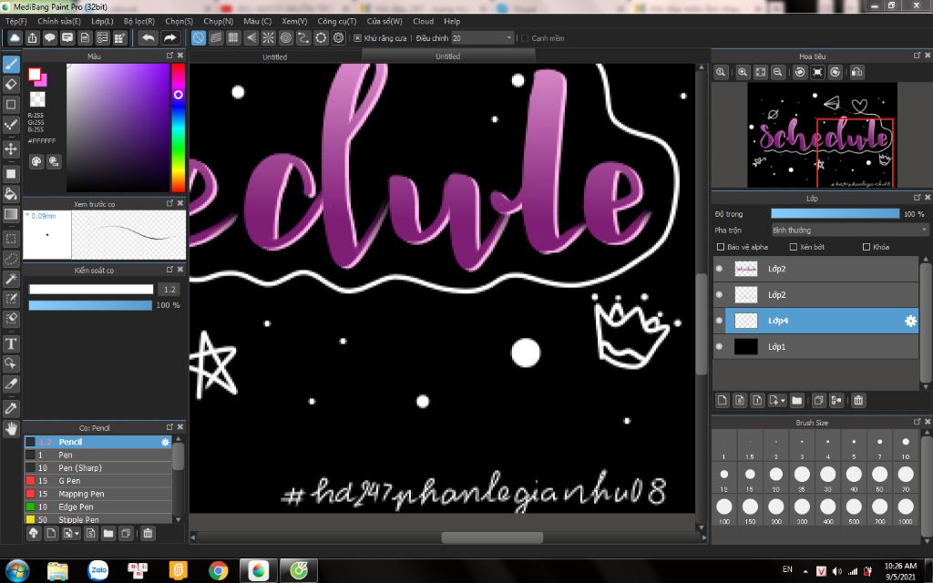Screen dimensions: 933x583
Task: Open settings gear of Lớp4 layer
Action: (x=910, y=322)
